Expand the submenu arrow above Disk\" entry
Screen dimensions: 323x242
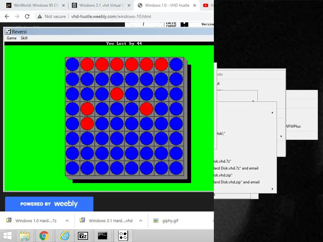click(x=272, y=112)
